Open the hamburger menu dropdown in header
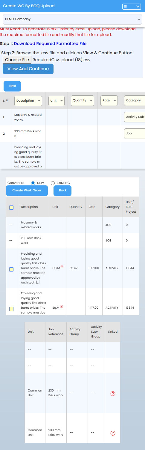This screenshot has width=145, height=450. click(x=132, y=6)
